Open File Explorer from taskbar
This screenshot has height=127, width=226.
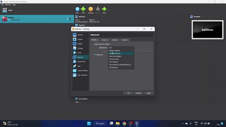[118, 123]
